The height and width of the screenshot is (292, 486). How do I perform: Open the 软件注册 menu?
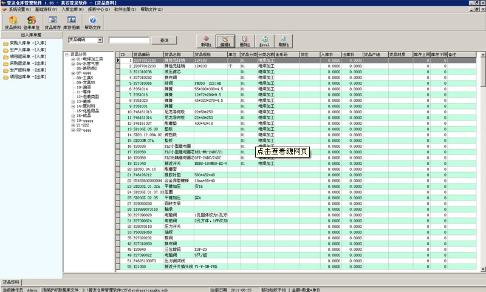125,9
